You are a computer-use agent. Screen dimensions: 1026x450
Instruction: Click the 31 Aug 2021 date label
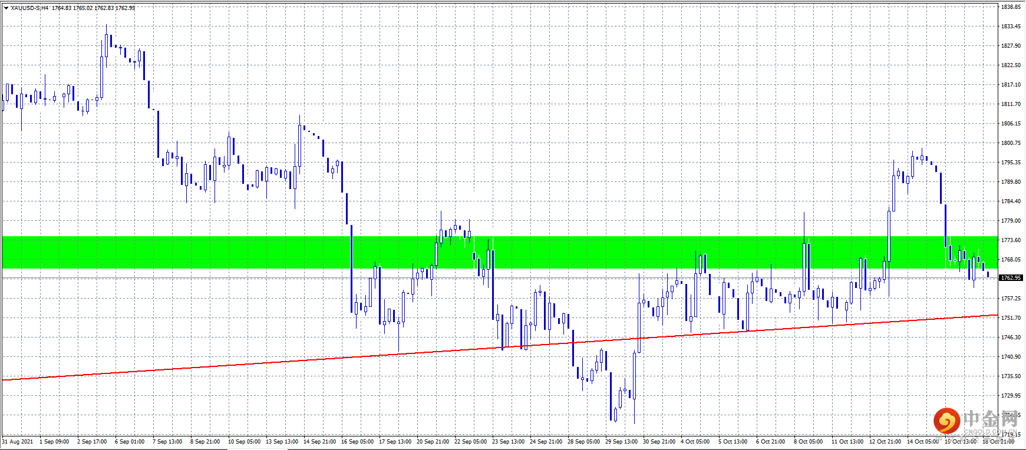18,442
